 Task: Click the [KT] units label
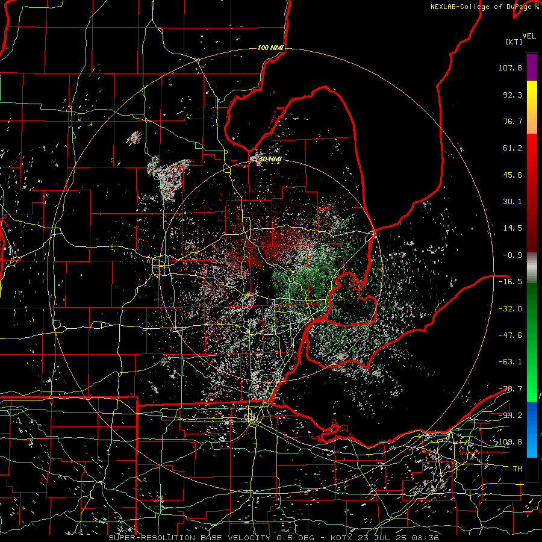point(514,42)
